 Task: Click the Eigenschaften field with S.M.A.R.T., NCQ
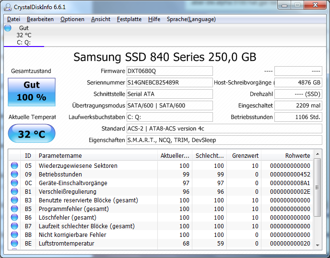(224, 140)
